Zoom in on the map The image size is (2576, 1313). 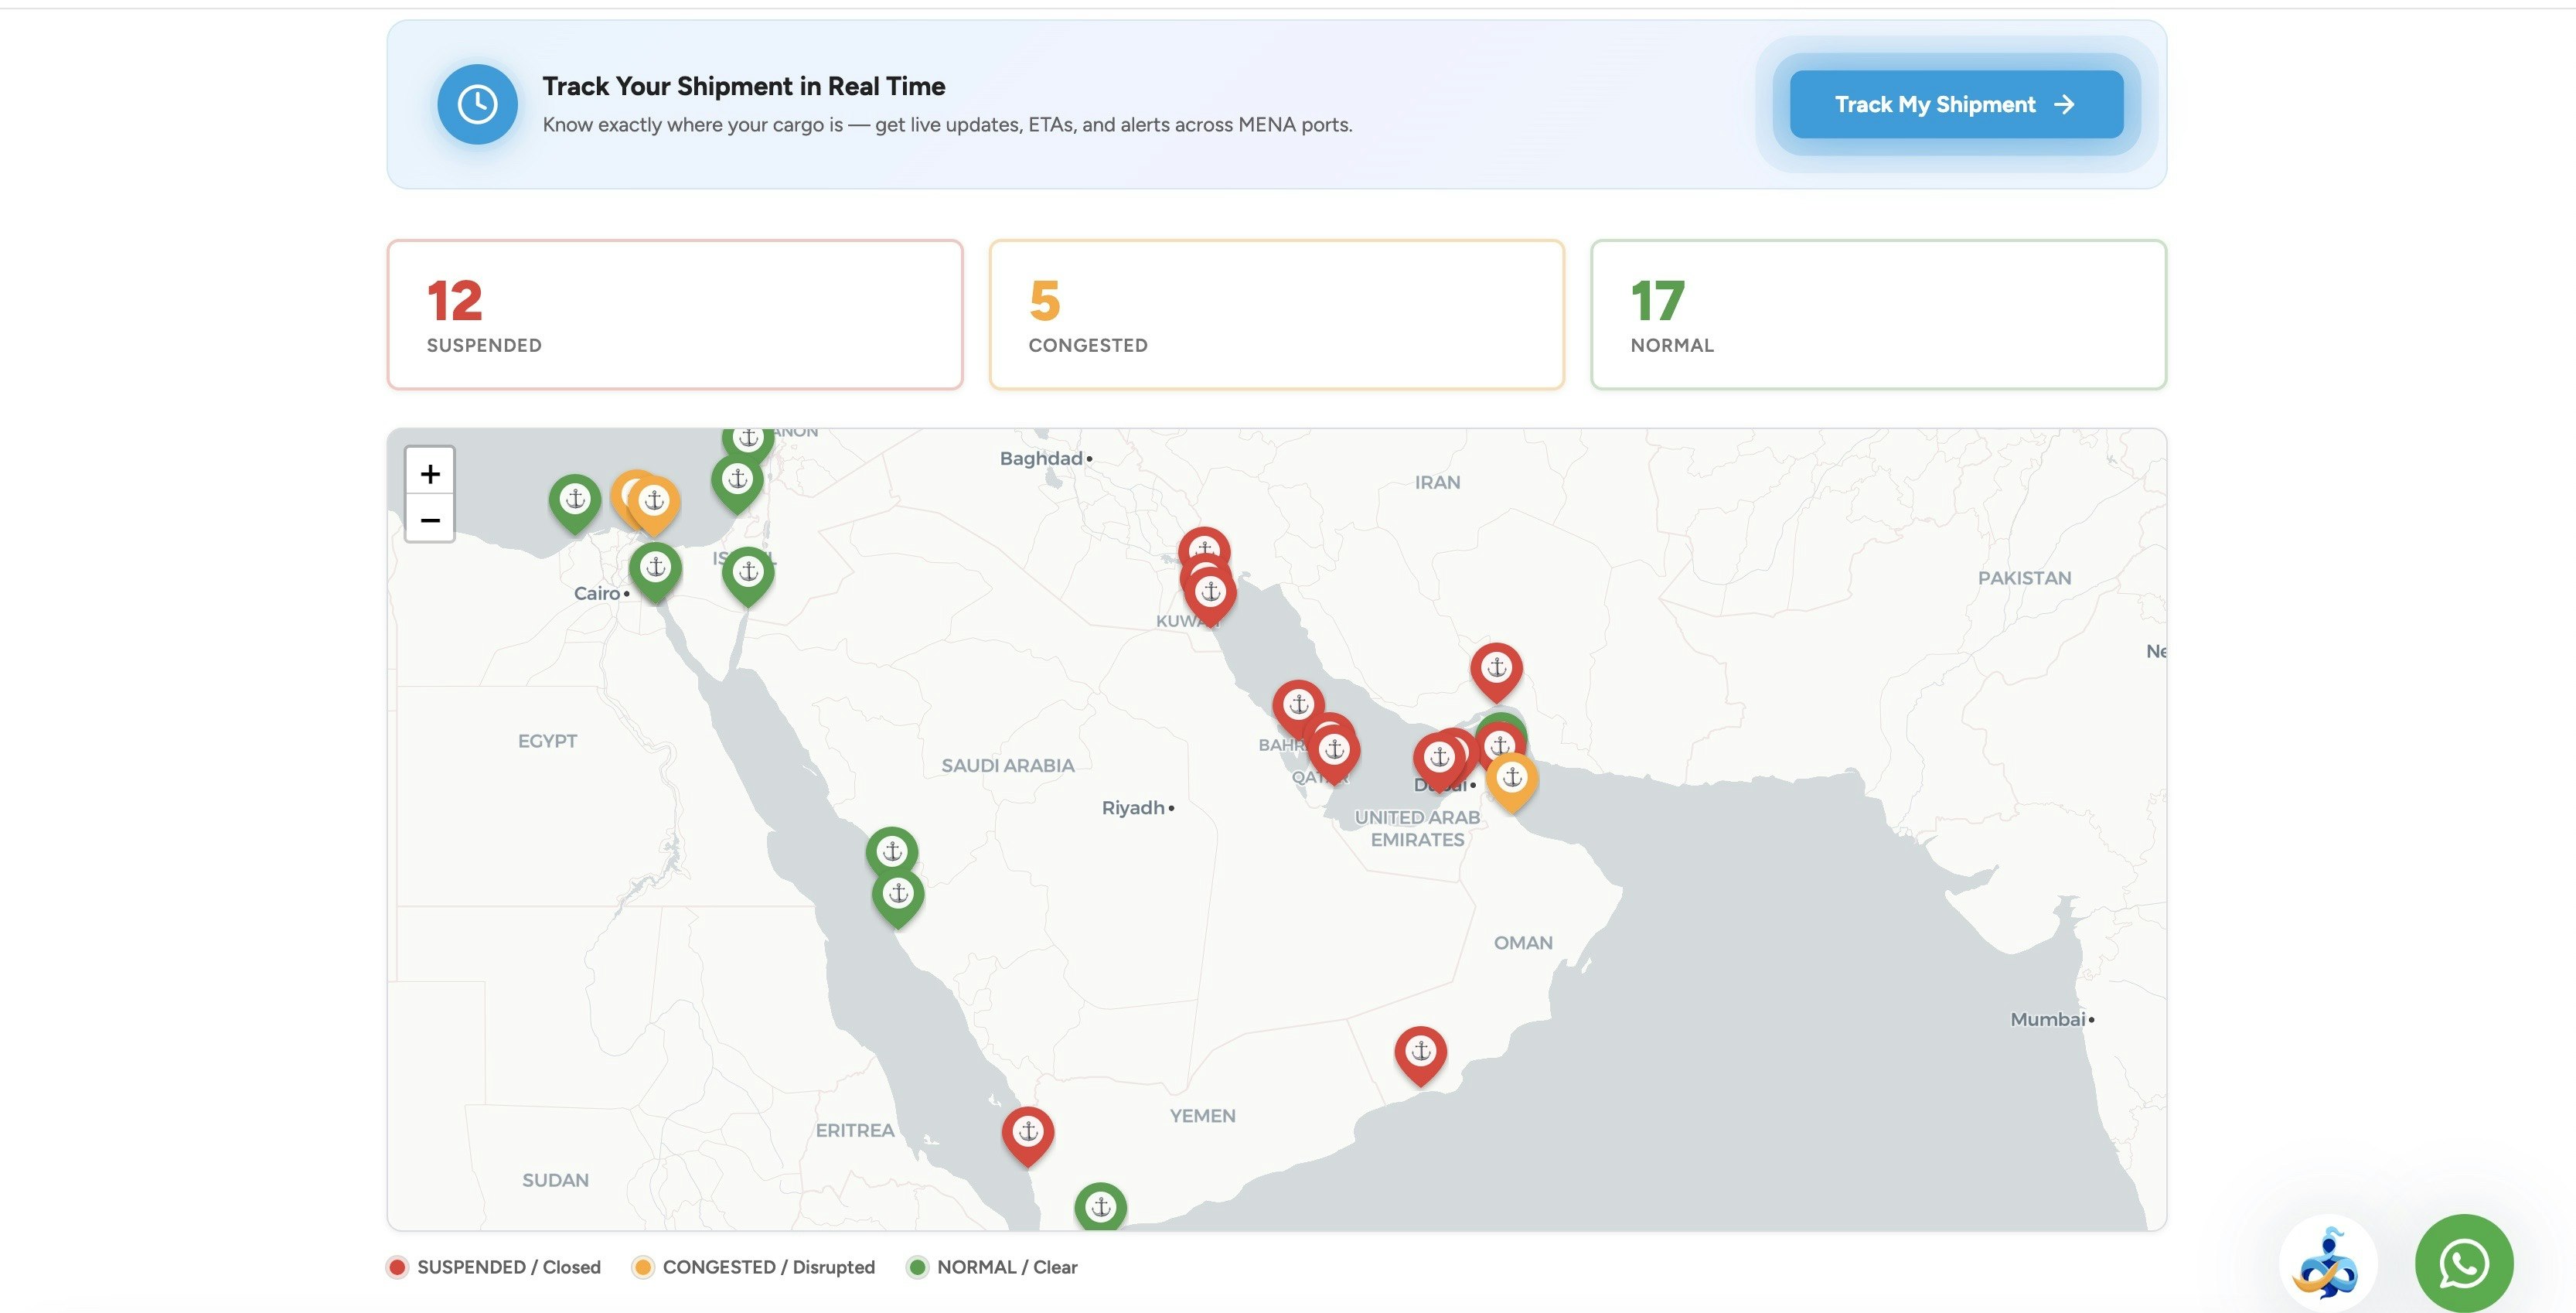tap(430, 473)
